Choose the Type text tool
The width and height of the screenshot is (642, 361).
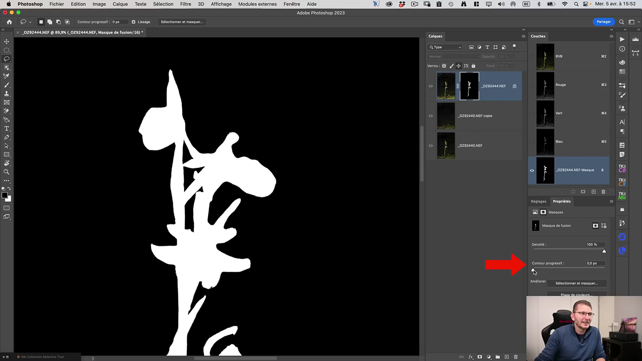point(6,129)
